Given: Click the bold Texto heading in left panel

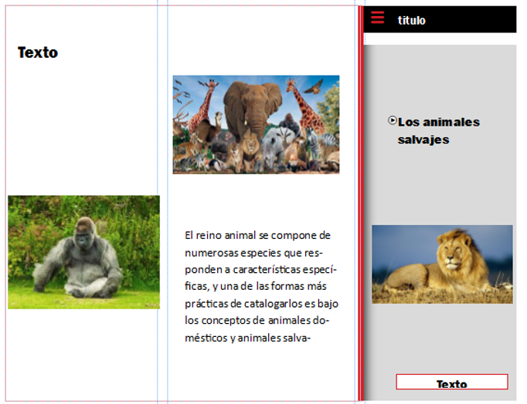Looking at the screenshot, I should point(38,52).
